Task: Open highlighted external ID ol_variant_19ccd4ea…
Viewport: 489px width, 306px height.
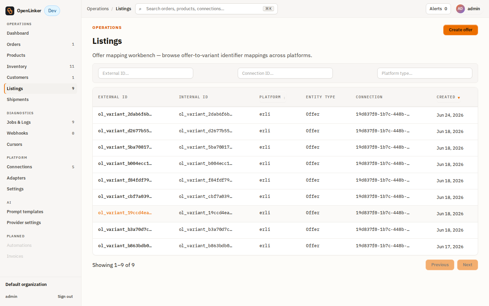Action: [125, 213]
